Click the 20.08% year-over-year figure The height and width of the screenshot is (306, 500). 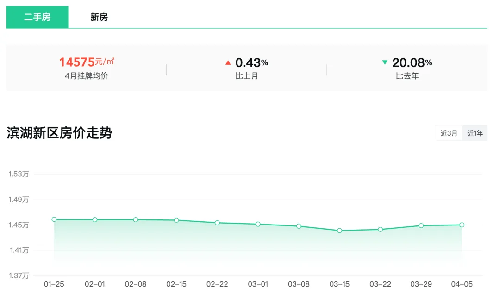click(412, 62)
